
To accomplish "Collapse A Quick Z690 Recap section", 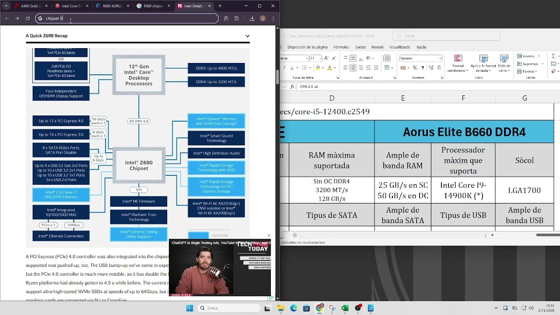I will pos(247,36).
